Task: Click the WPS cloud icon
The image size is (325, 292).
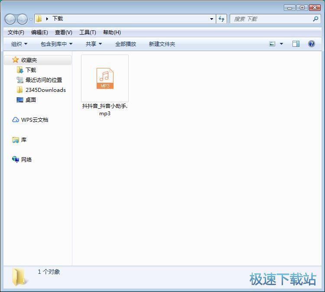Action: coord(16,120)
